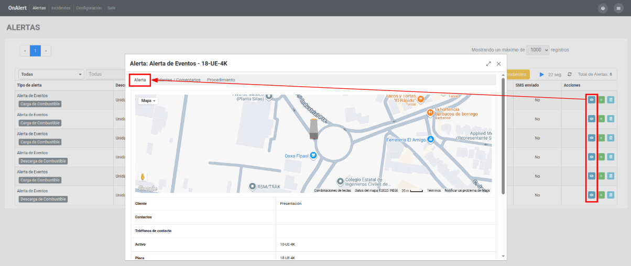The height and width of the screenshot is (266, 631).
Task: Click the green plus icon in the first alert row
Action: point(601,99)
